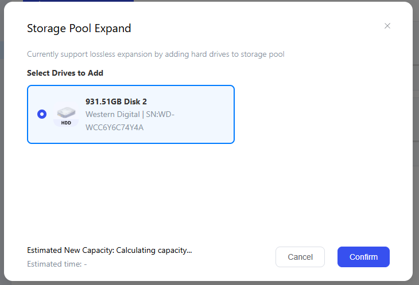
Task: Click the 931.51GB Disk 2 title
Action: tap(116, 101)
